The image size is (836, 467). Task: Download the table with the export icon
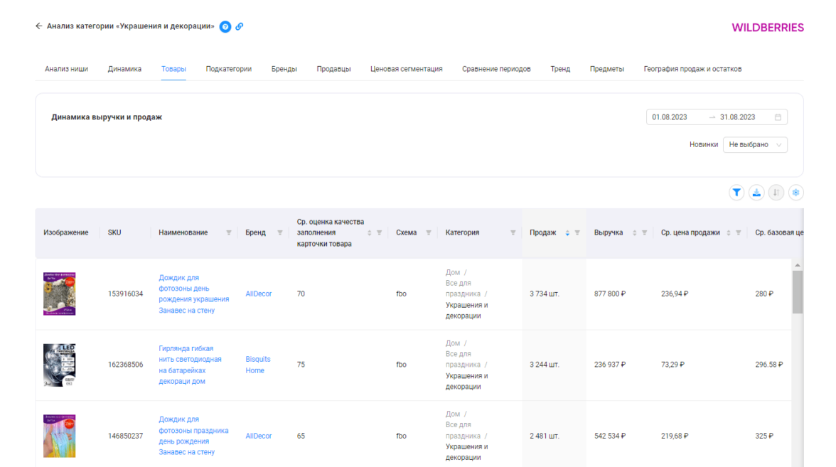[756, 193]
